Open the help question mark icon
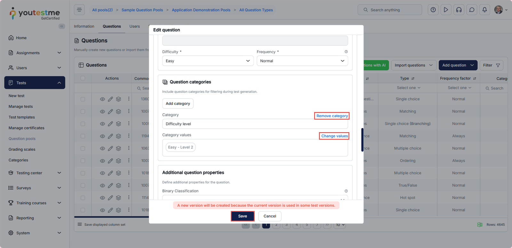The width and height of the screenshot is (512, 248). click(x=433, y=10)
